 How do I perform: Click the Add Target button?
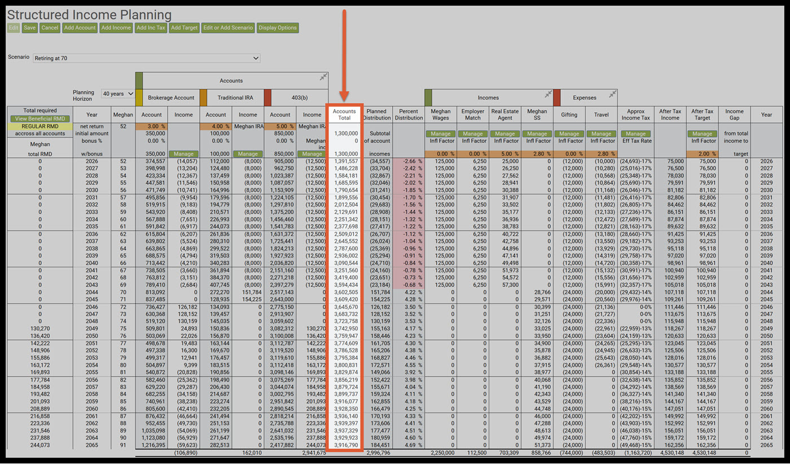point(184,28)
